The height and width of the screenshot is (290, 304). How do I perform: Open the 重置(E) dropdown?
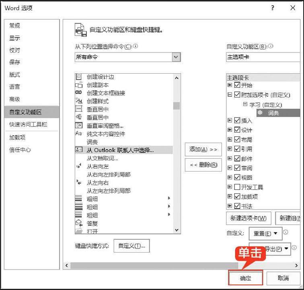265,234
